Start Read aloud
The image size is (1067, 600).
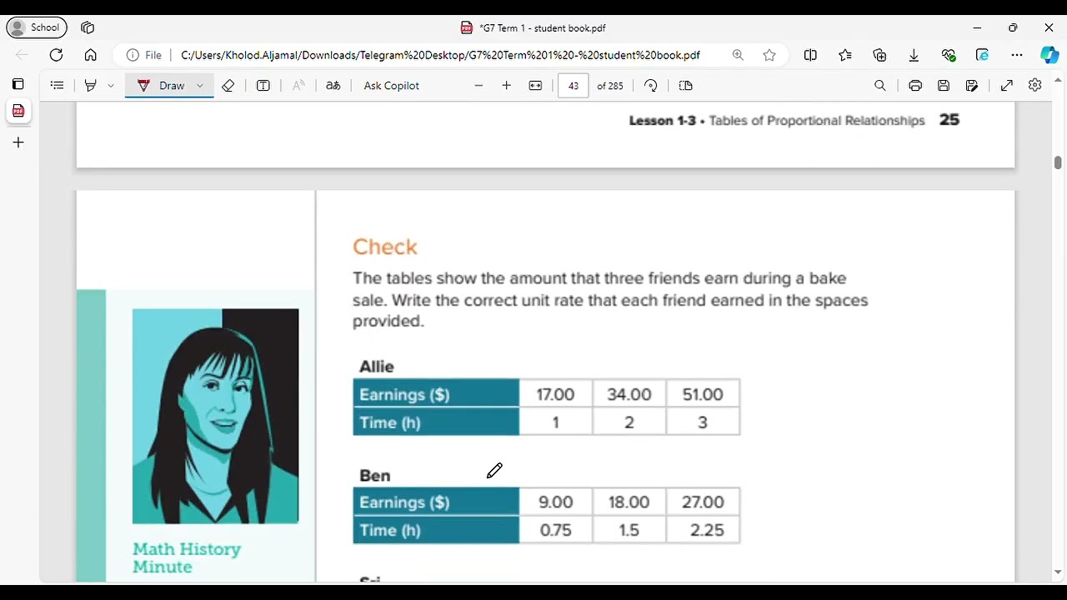tap(298, 85)
